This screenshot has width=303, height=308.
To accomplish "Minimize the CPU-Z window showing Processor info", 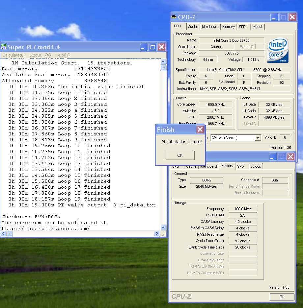I will [x=275, y=17].
